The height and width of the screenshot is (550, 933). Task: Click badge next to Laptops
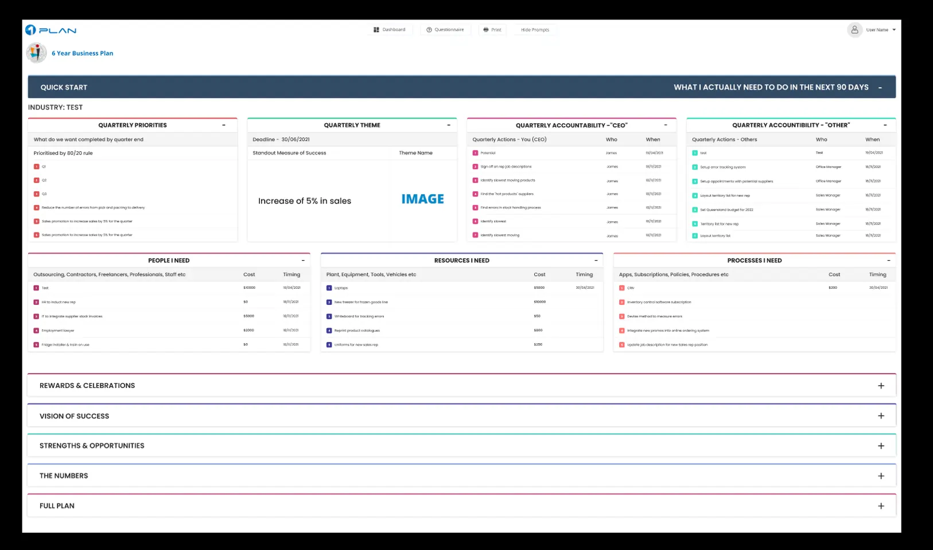click(x=329, y=288)
